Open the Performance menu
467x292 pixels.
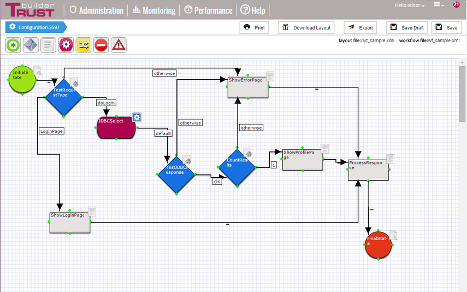coord(208,10)
